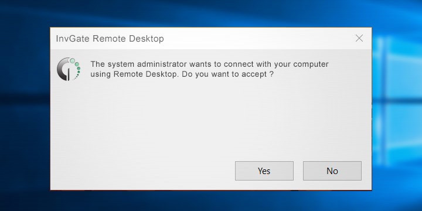Click the Windows logo wallpaper right of dialog
The width and height of the screenshot is (422, 211).
click(397, 102)
